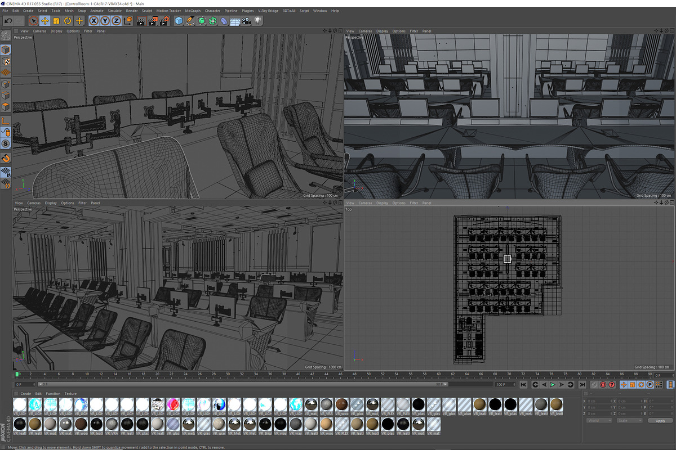Toggle the coordinate system cube icon

tap(128, 21)
